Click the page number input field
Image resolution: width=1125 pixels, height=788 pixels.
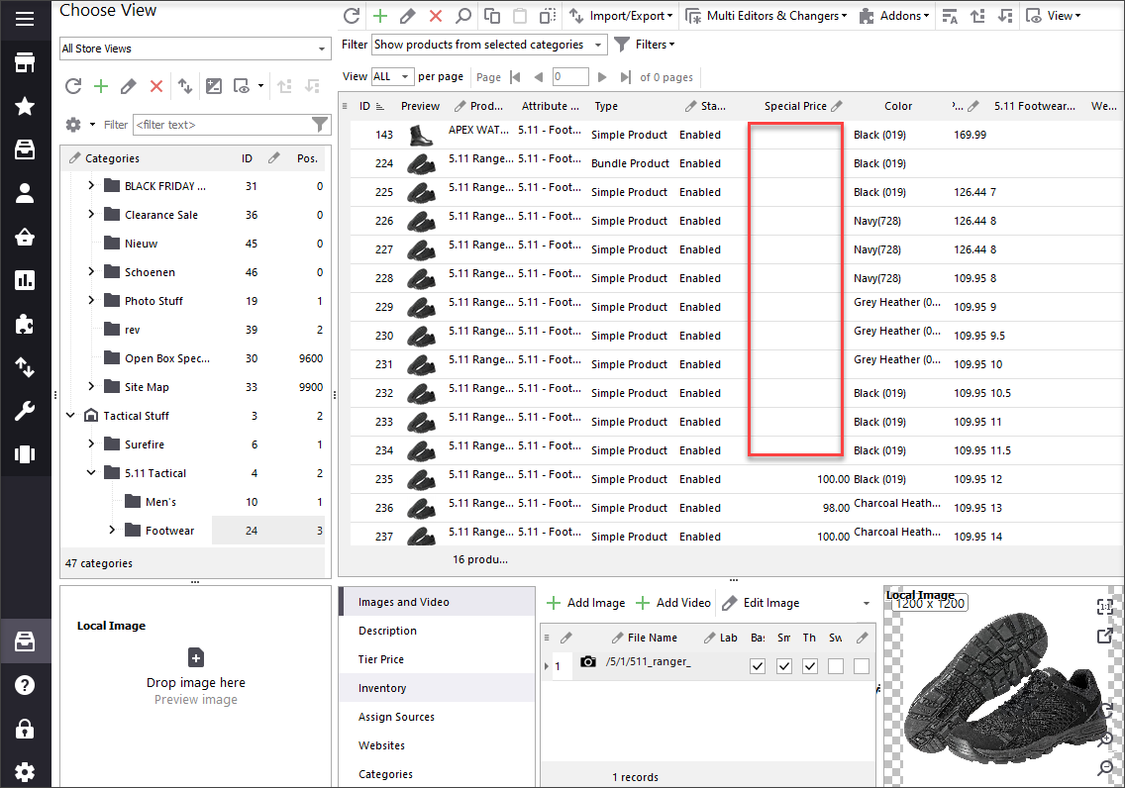coord(570,76)
